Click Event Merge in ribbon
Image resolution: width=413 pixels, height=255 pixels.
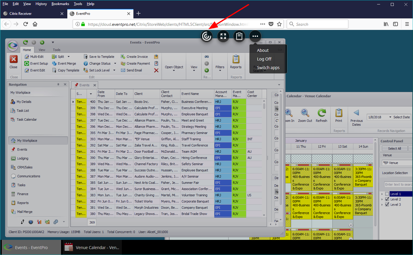[64, 63]
